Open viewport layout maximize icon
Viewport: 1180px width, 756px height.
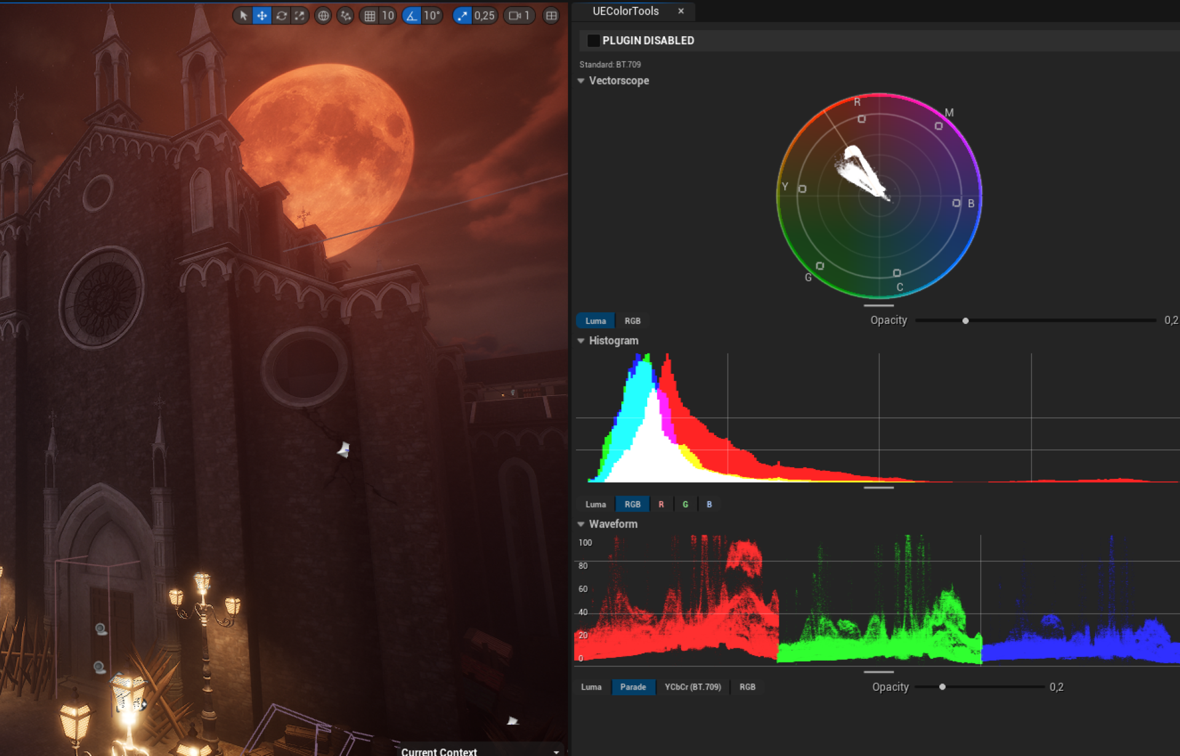pyautogui.click(x=551, y=16)
